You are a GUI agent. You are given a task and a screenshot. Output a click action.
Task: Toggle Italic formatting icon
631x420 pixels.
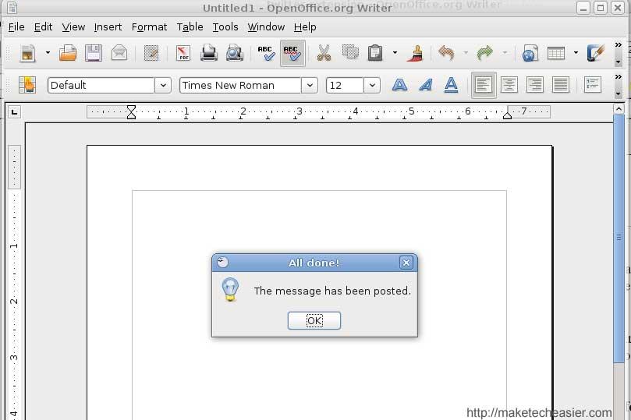(x=425, y=85)
